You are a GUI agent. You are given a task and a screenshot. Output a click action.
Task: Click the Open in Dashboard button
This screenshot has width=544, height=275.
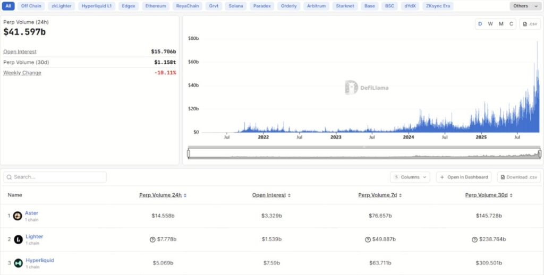464,177
